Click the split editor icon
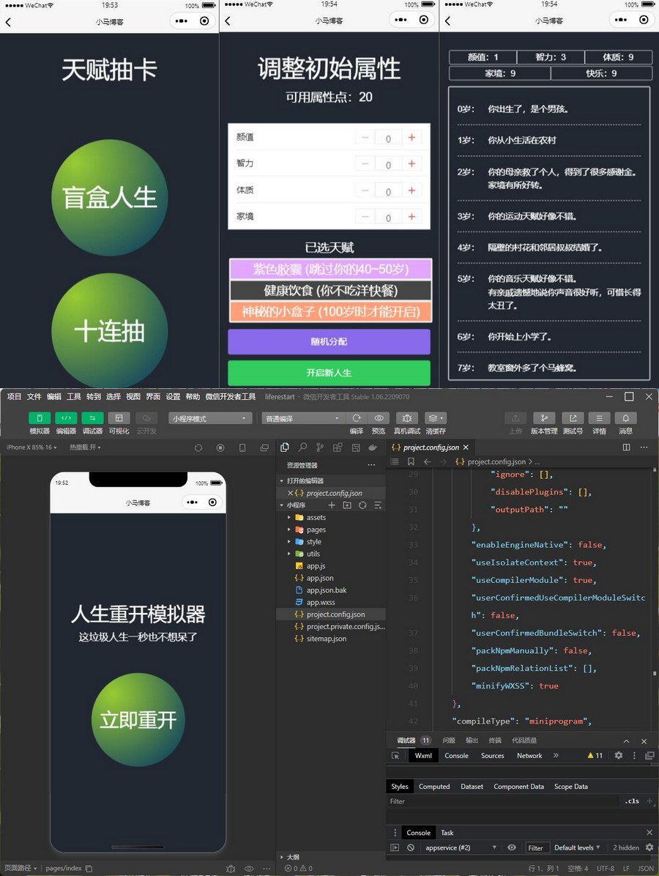 pos(626,447)
